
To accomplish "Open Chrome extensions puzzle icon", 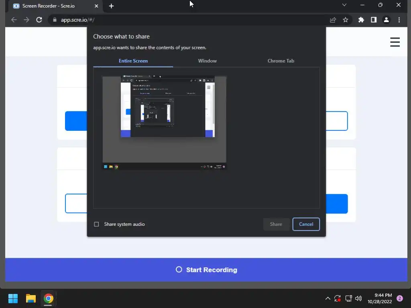I will (x=361, y=20).
